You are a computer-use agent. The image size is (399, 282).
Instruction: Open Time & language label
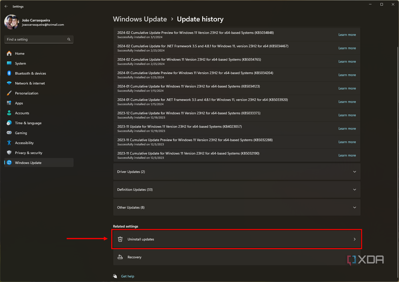[28, 123]
